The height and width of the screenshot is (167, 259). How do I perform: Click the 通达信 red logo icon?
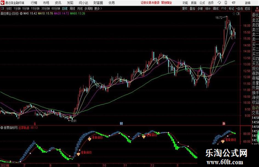(x=2, y=3)
